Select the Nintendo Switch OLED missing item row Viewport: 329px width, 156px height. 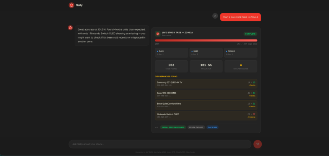[206, 116]
